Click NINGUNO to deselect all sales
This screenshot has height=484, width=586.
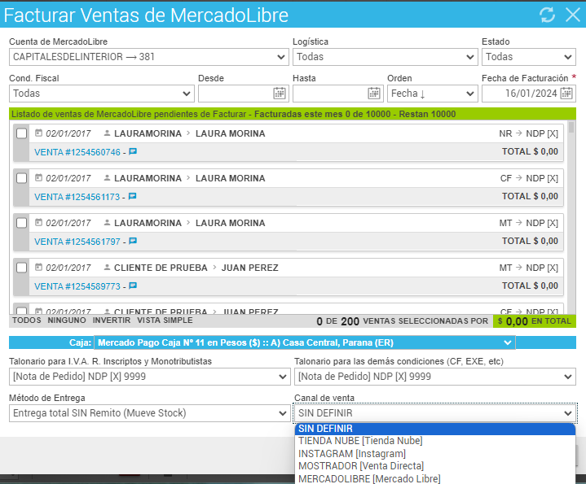pos(67,320)
